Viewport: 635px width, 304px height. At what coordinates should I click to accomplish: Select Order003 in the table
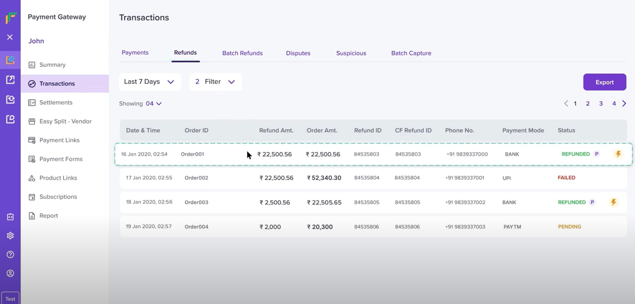click(196, 202)
